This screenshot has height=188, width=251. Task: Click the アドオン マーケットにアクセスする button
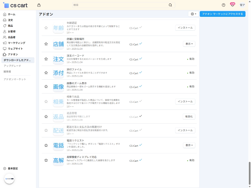coord(222,14)
